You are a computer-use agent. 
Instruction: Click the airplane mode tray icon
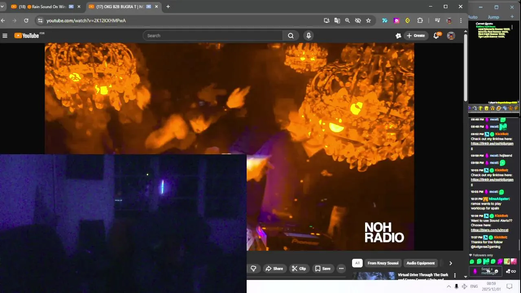(x=464, y=286)
